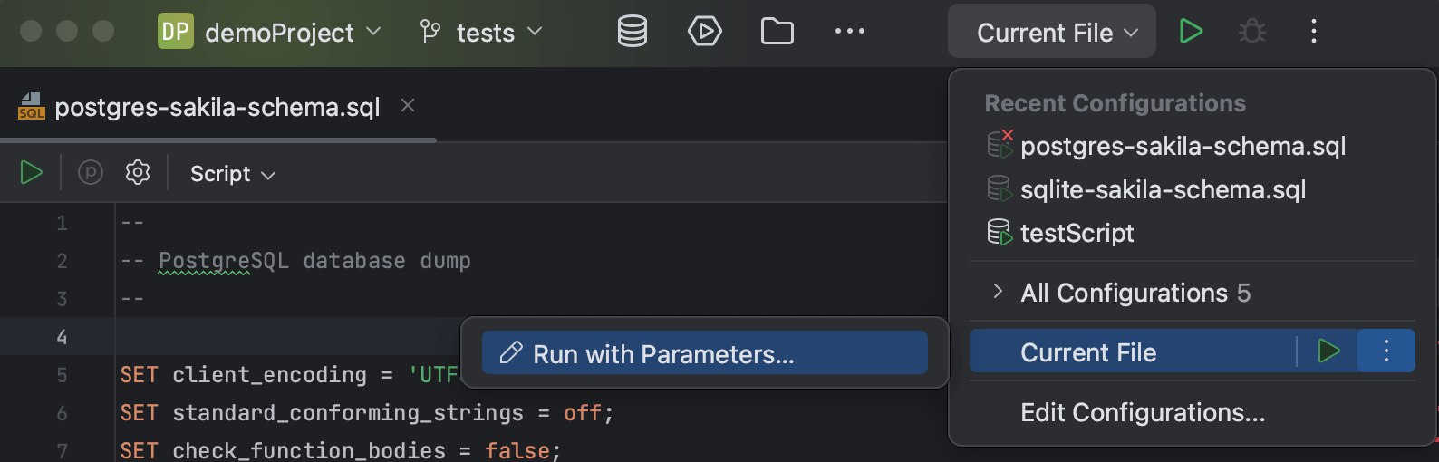Start debugging with the bug icon
1439x462 pixels.
tap(1252, 32)
